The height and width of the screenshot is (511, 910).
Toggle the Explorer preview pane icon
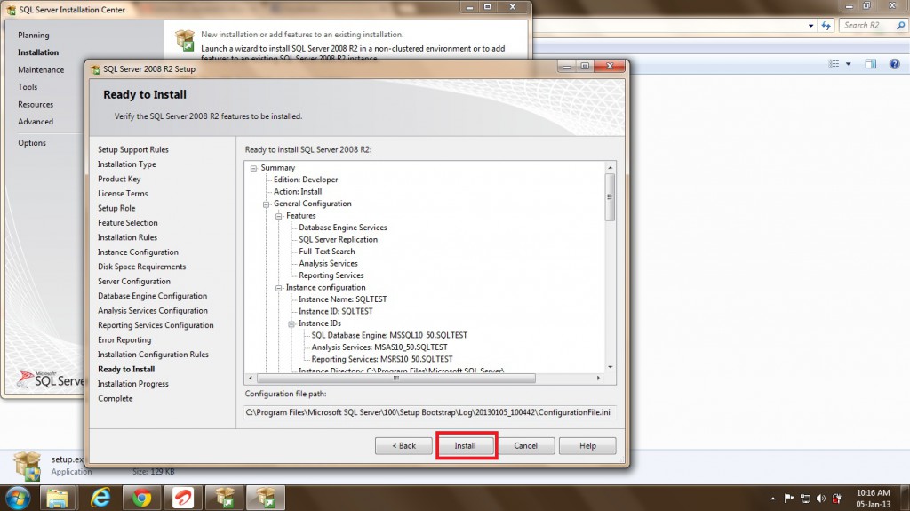[871, 64]
